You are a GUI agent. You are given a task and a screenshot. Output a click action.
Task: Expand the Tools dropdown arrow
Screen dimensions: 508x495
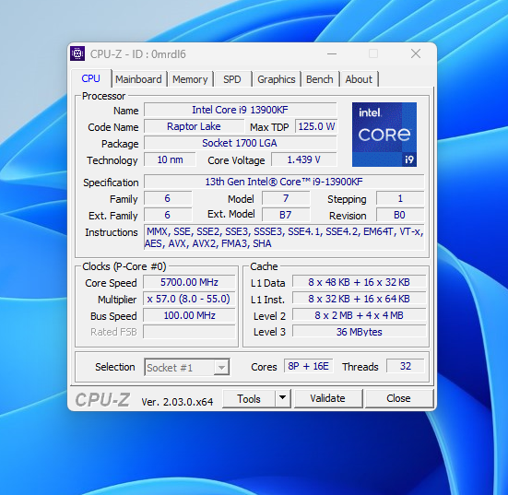tap(282, 399)
